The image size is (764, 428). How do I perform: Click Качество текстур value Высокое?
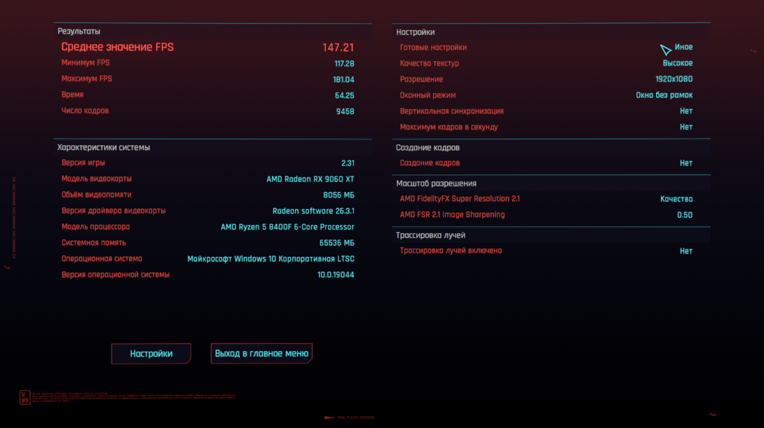coord(678,63)
